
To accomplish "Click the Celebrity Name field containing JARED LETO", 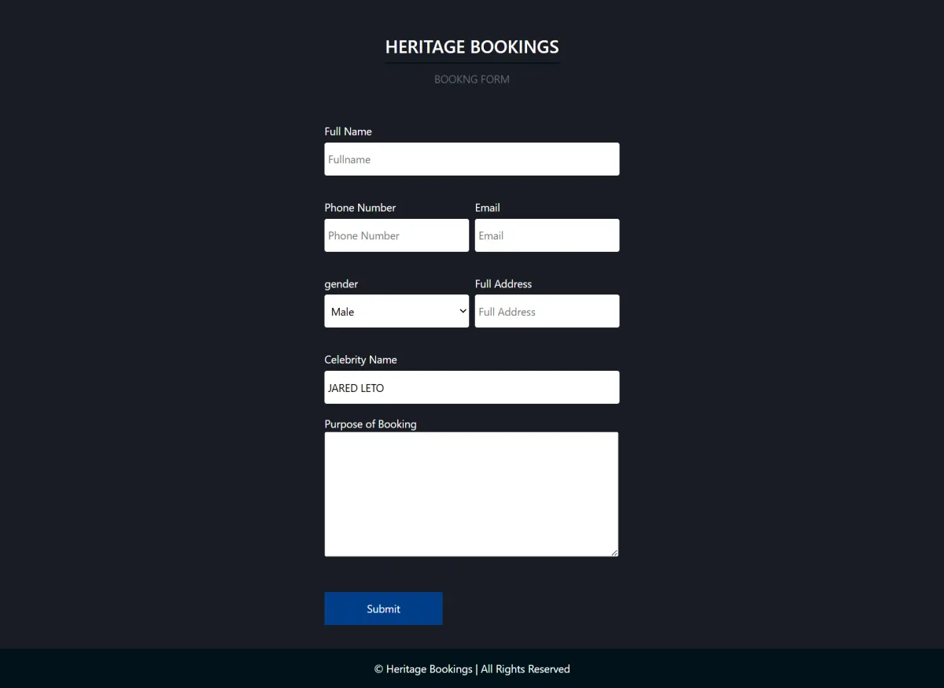I will [x=471, y=387].
